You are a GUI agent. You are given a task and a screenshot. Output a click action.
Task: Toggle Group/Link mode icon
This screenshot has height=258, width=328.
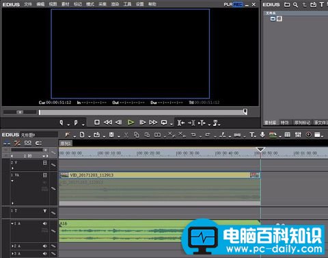28,143
